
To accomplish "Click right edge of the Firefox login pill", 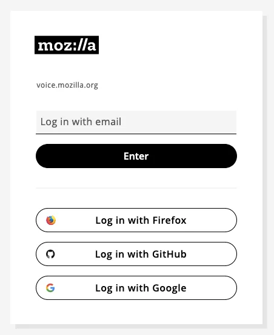I will click(x=232, y=220).
